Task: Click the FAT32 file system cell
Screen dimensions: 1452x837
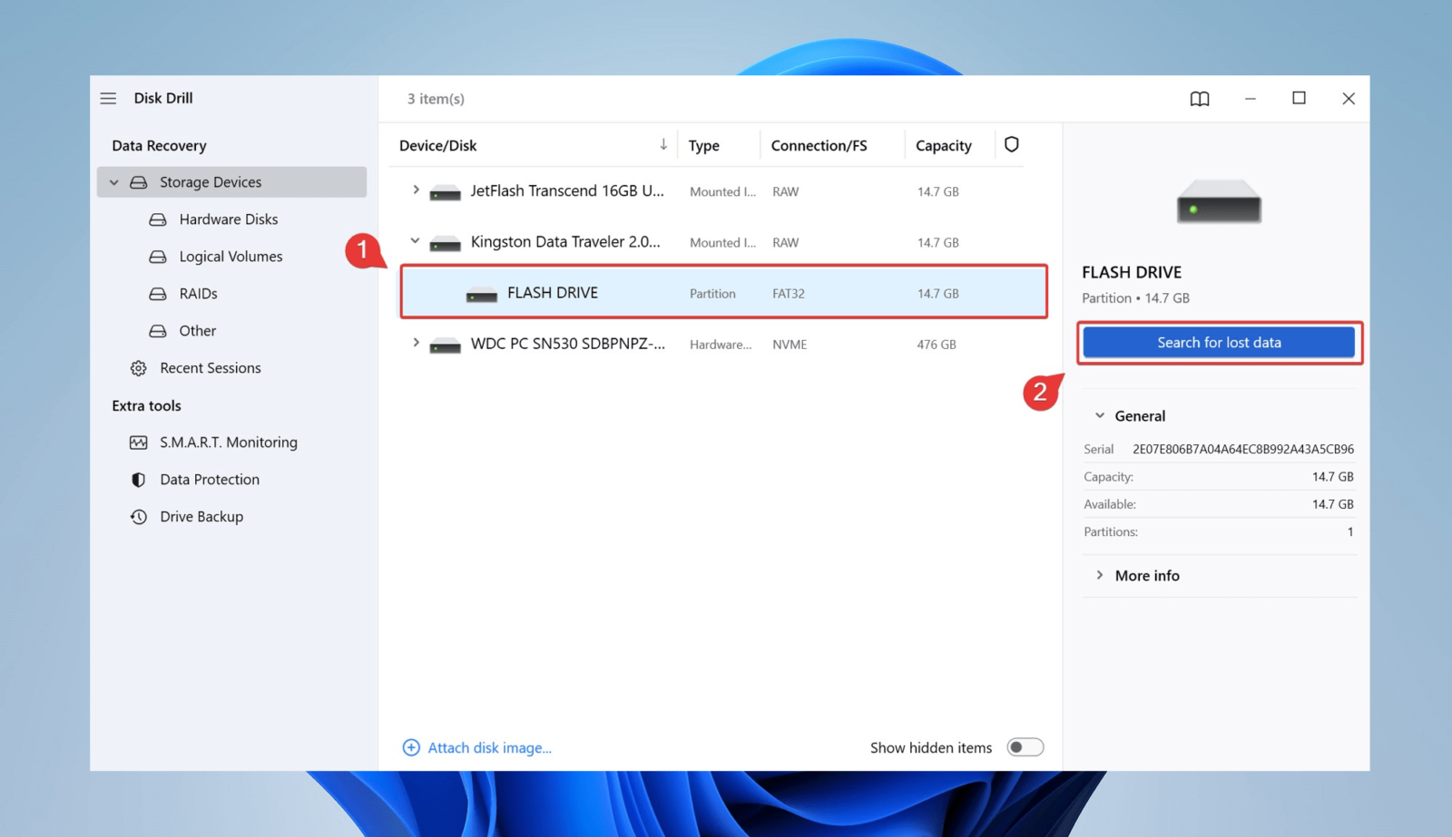Action: [x=789, y=294]
